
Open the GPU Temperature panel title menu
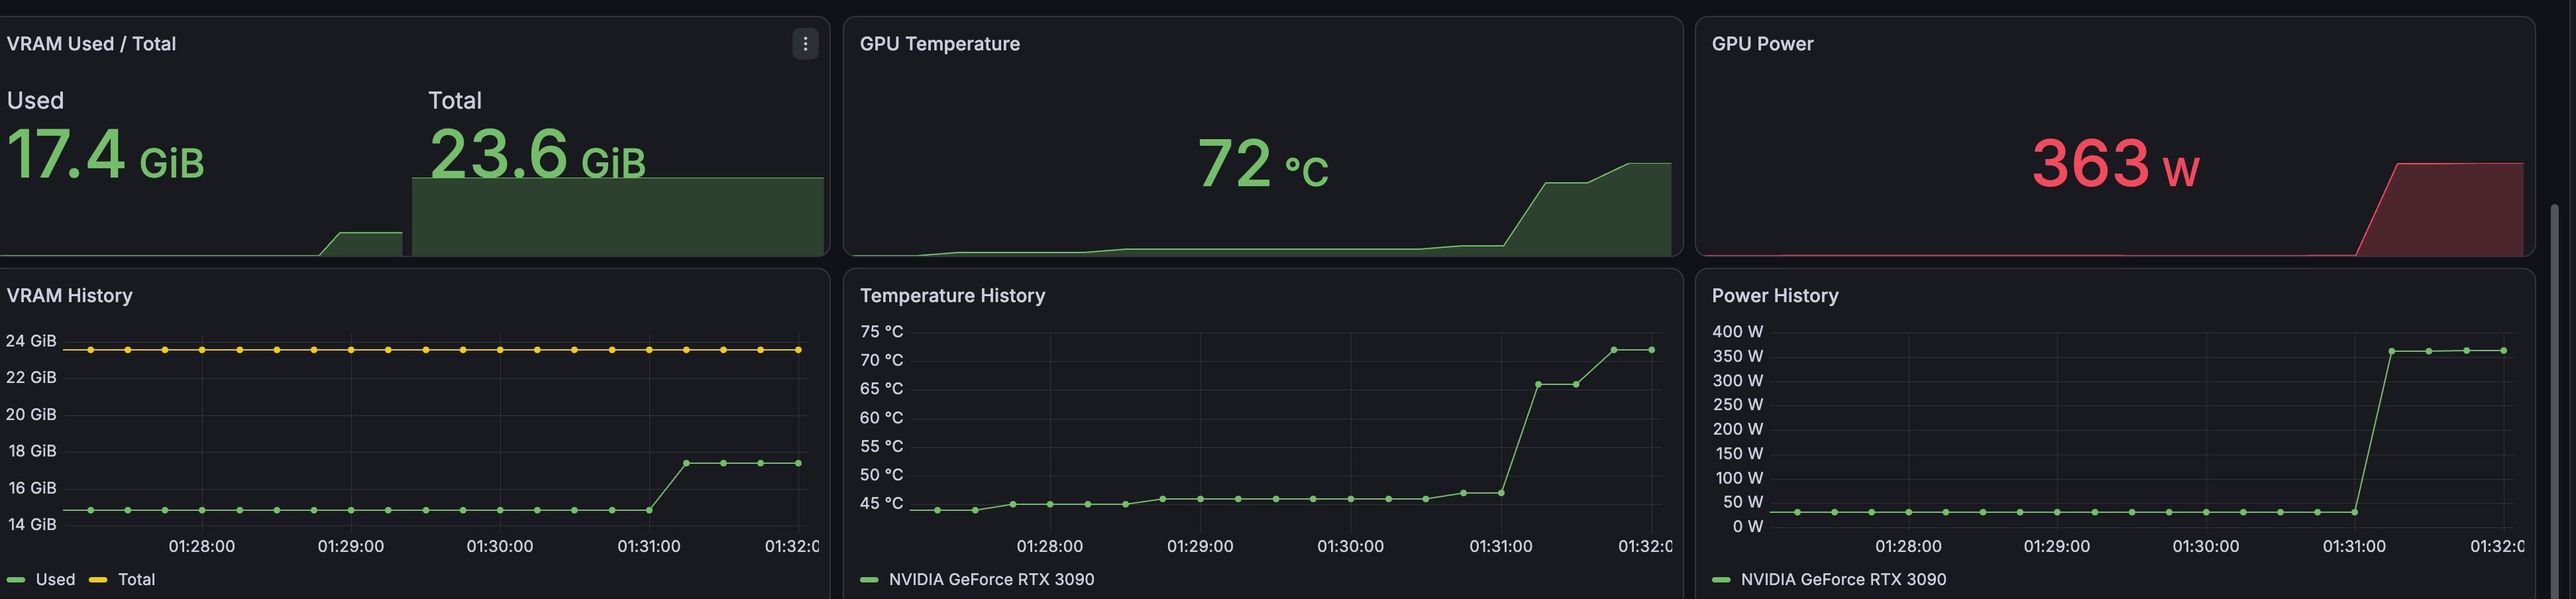click(940, 44)
